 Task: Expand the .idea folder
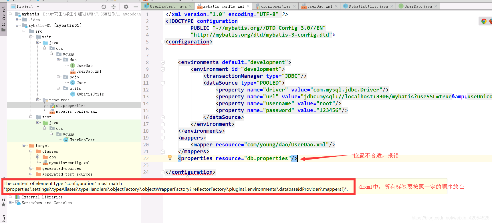click(17, 20)
